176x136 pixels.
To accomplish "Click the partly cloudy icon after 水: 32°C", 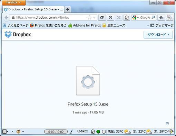I will [149, 132].
